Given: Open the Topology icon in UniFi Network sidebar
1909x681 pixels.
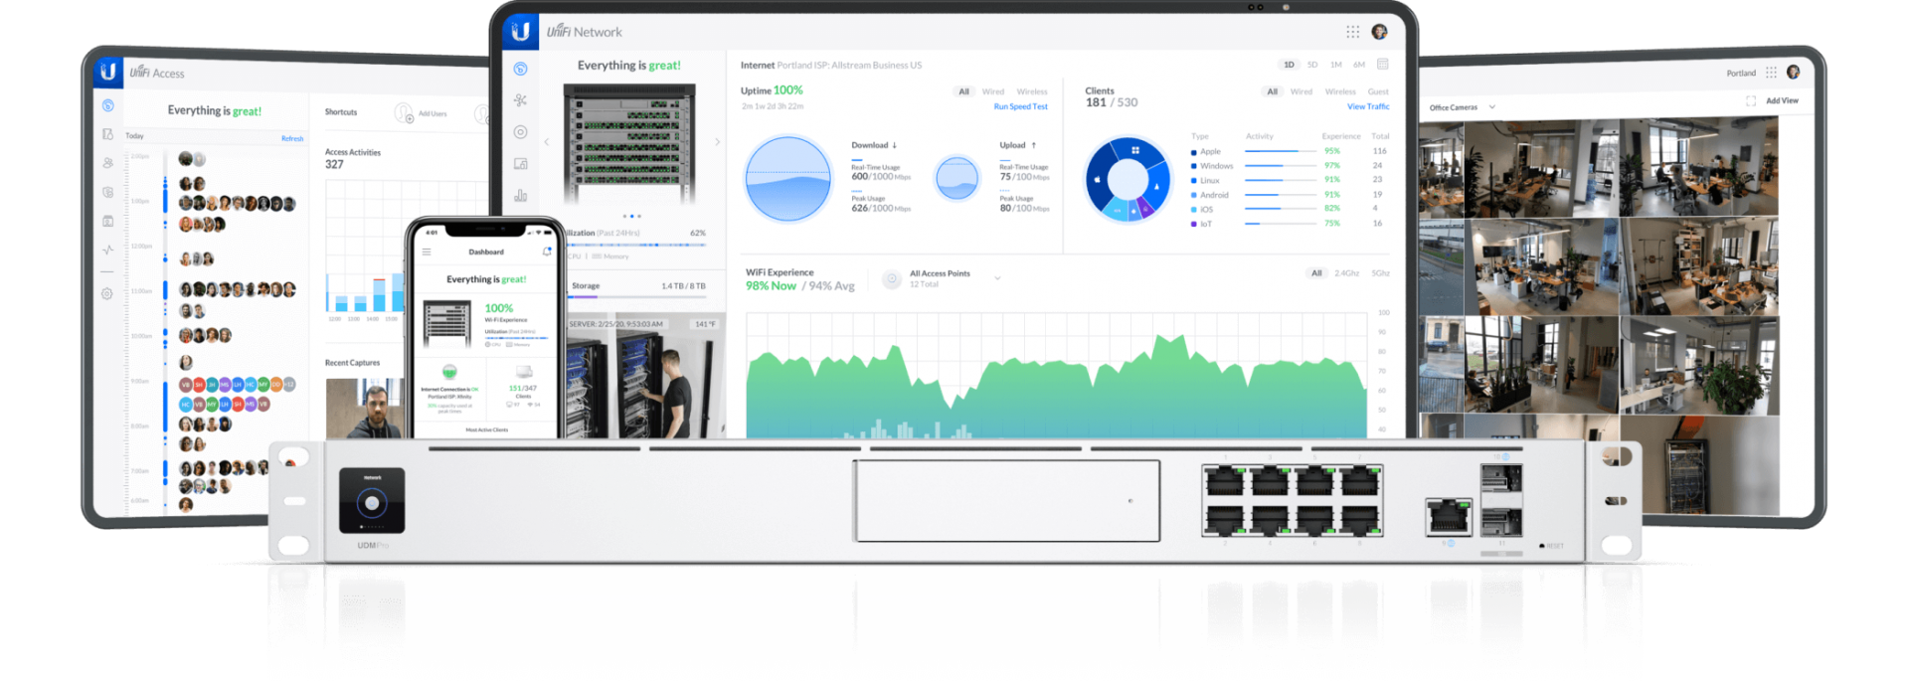Looking at the screenshot, I should pos(520,100).
